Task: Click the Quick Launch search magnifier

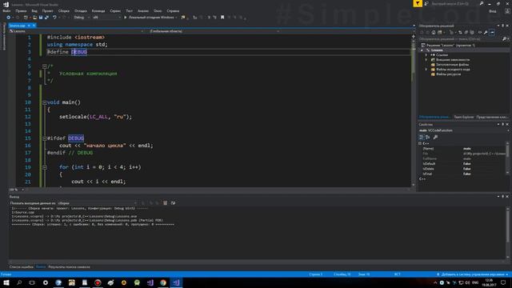Action: pyautogui.click(x=482, y=3)
